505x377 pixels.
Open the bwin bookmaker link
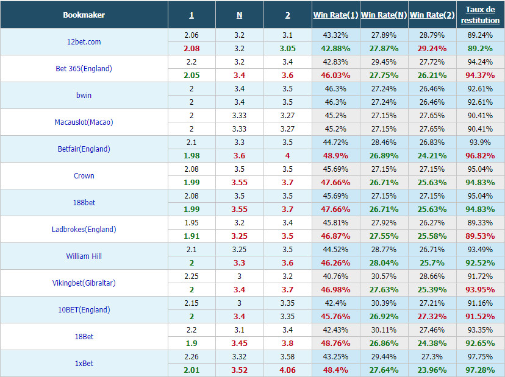[x=84, y=95]
